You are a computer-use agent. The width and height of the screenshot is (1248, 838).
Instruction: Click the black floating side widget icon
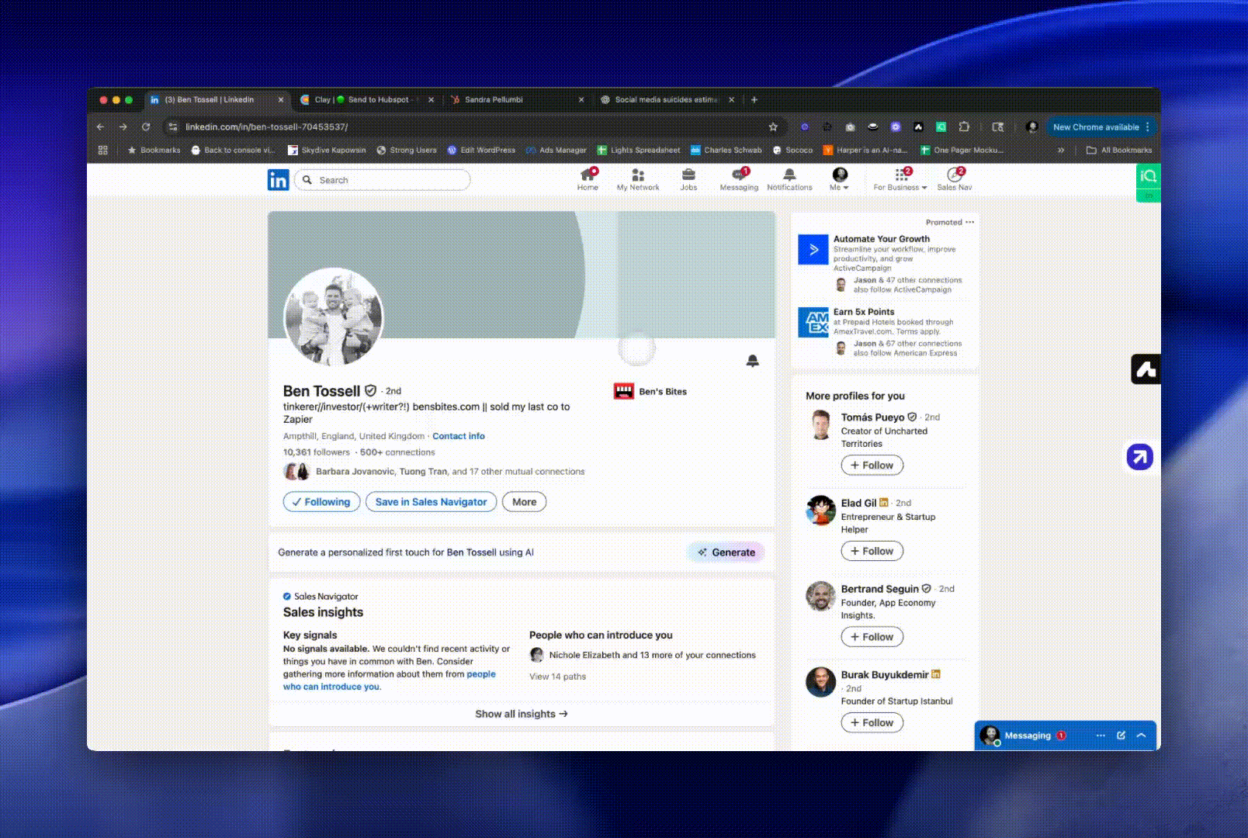point(1146,369)
